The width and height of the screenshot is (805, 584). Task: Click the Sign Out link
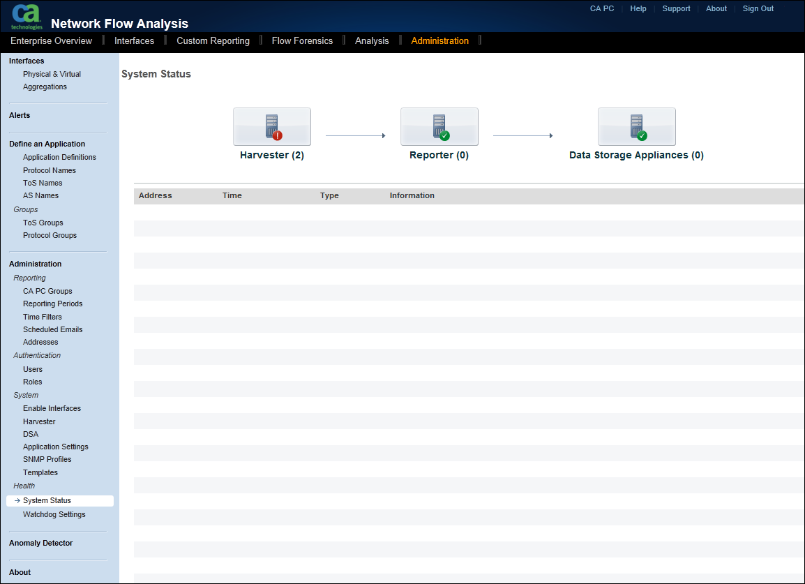tap(758, 8)
